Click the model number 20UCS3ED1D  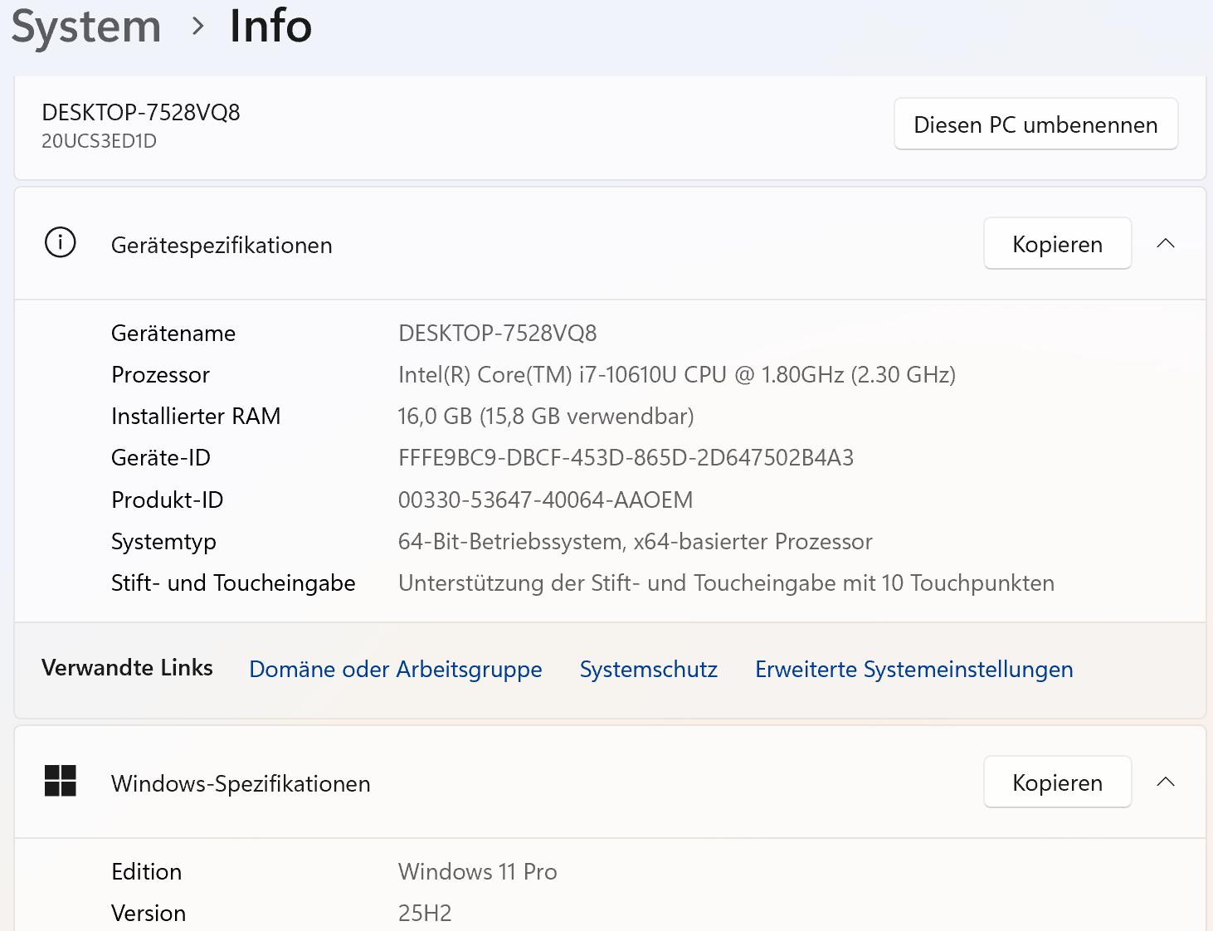click(x=100, y=141)
